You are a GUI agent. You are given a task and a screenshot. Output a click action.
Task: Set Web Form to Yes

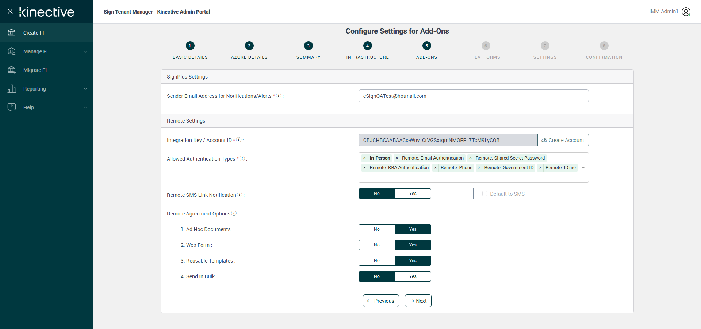point(413,245)
